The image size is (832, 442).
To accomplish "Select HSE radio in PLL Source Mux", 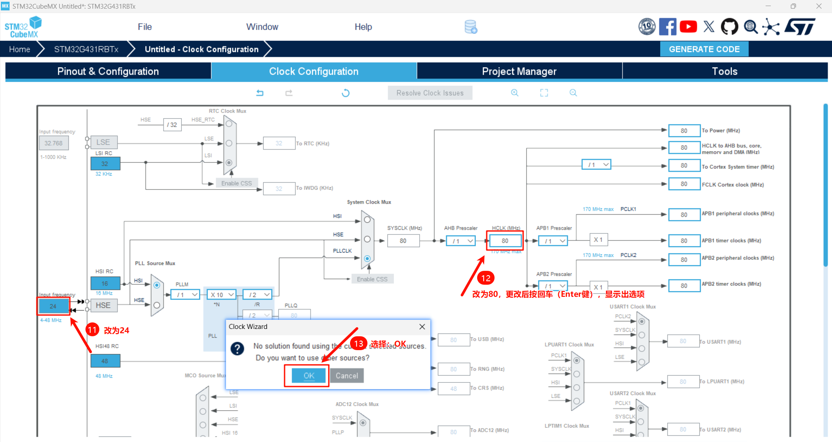I will point(157,305).
